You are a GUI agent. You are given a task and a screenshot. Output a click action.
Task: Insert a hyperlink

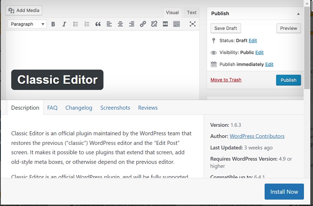coord(143,24)
